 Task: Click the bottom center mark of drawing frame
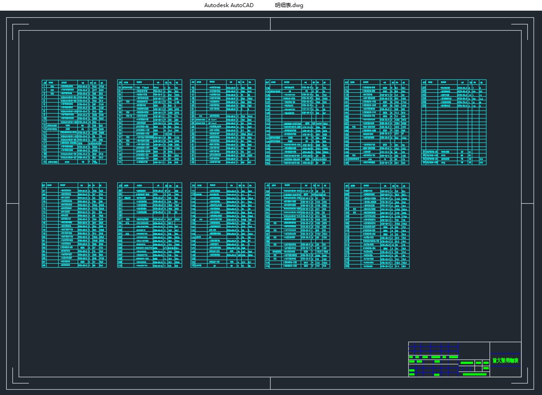[270, 383]
